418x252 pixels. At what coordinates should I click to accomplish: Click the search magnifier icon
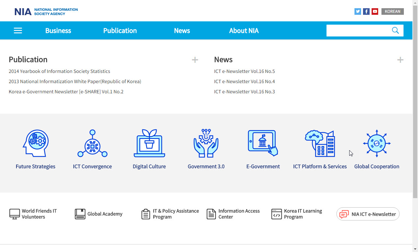tap(395, 31)
